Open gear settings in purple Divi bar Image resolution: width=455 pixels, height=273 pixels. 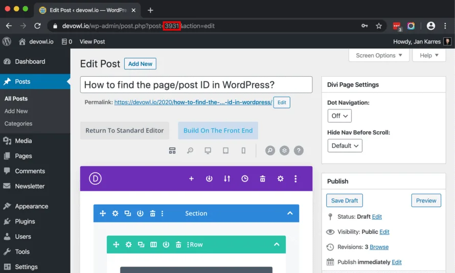pyautogui.click(x=280, y=178)
